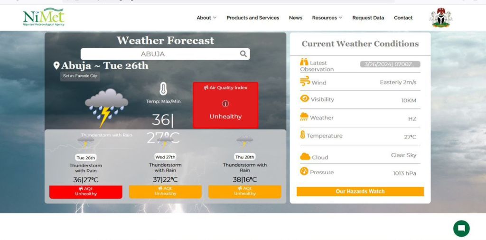Click the thermometer icon beside Temperature
Image resolution: width=486 pixels, height=240 pixels.
(303, 135)
